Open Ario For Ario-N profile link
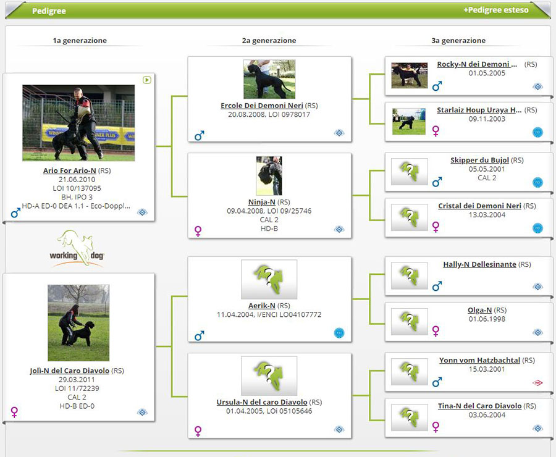The width and height of the screenshot is (556, 457). click(x=69, y=170)
